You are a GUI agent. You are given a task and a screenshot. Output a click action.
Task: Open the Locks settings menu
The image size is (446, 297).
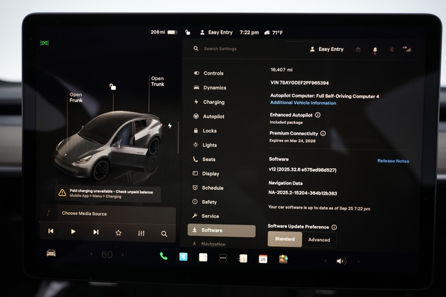pos(205,130)
